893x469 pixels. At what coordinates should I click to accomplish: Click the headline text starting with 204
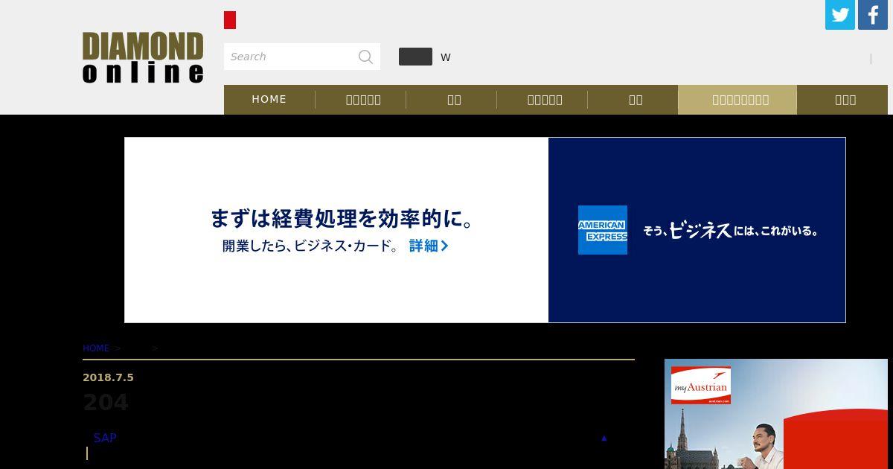coord(106,403)
